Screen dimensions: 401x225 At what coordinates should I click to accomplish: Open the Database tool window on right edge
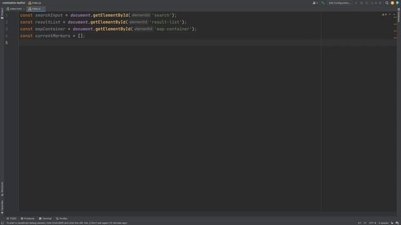[398, 15]
